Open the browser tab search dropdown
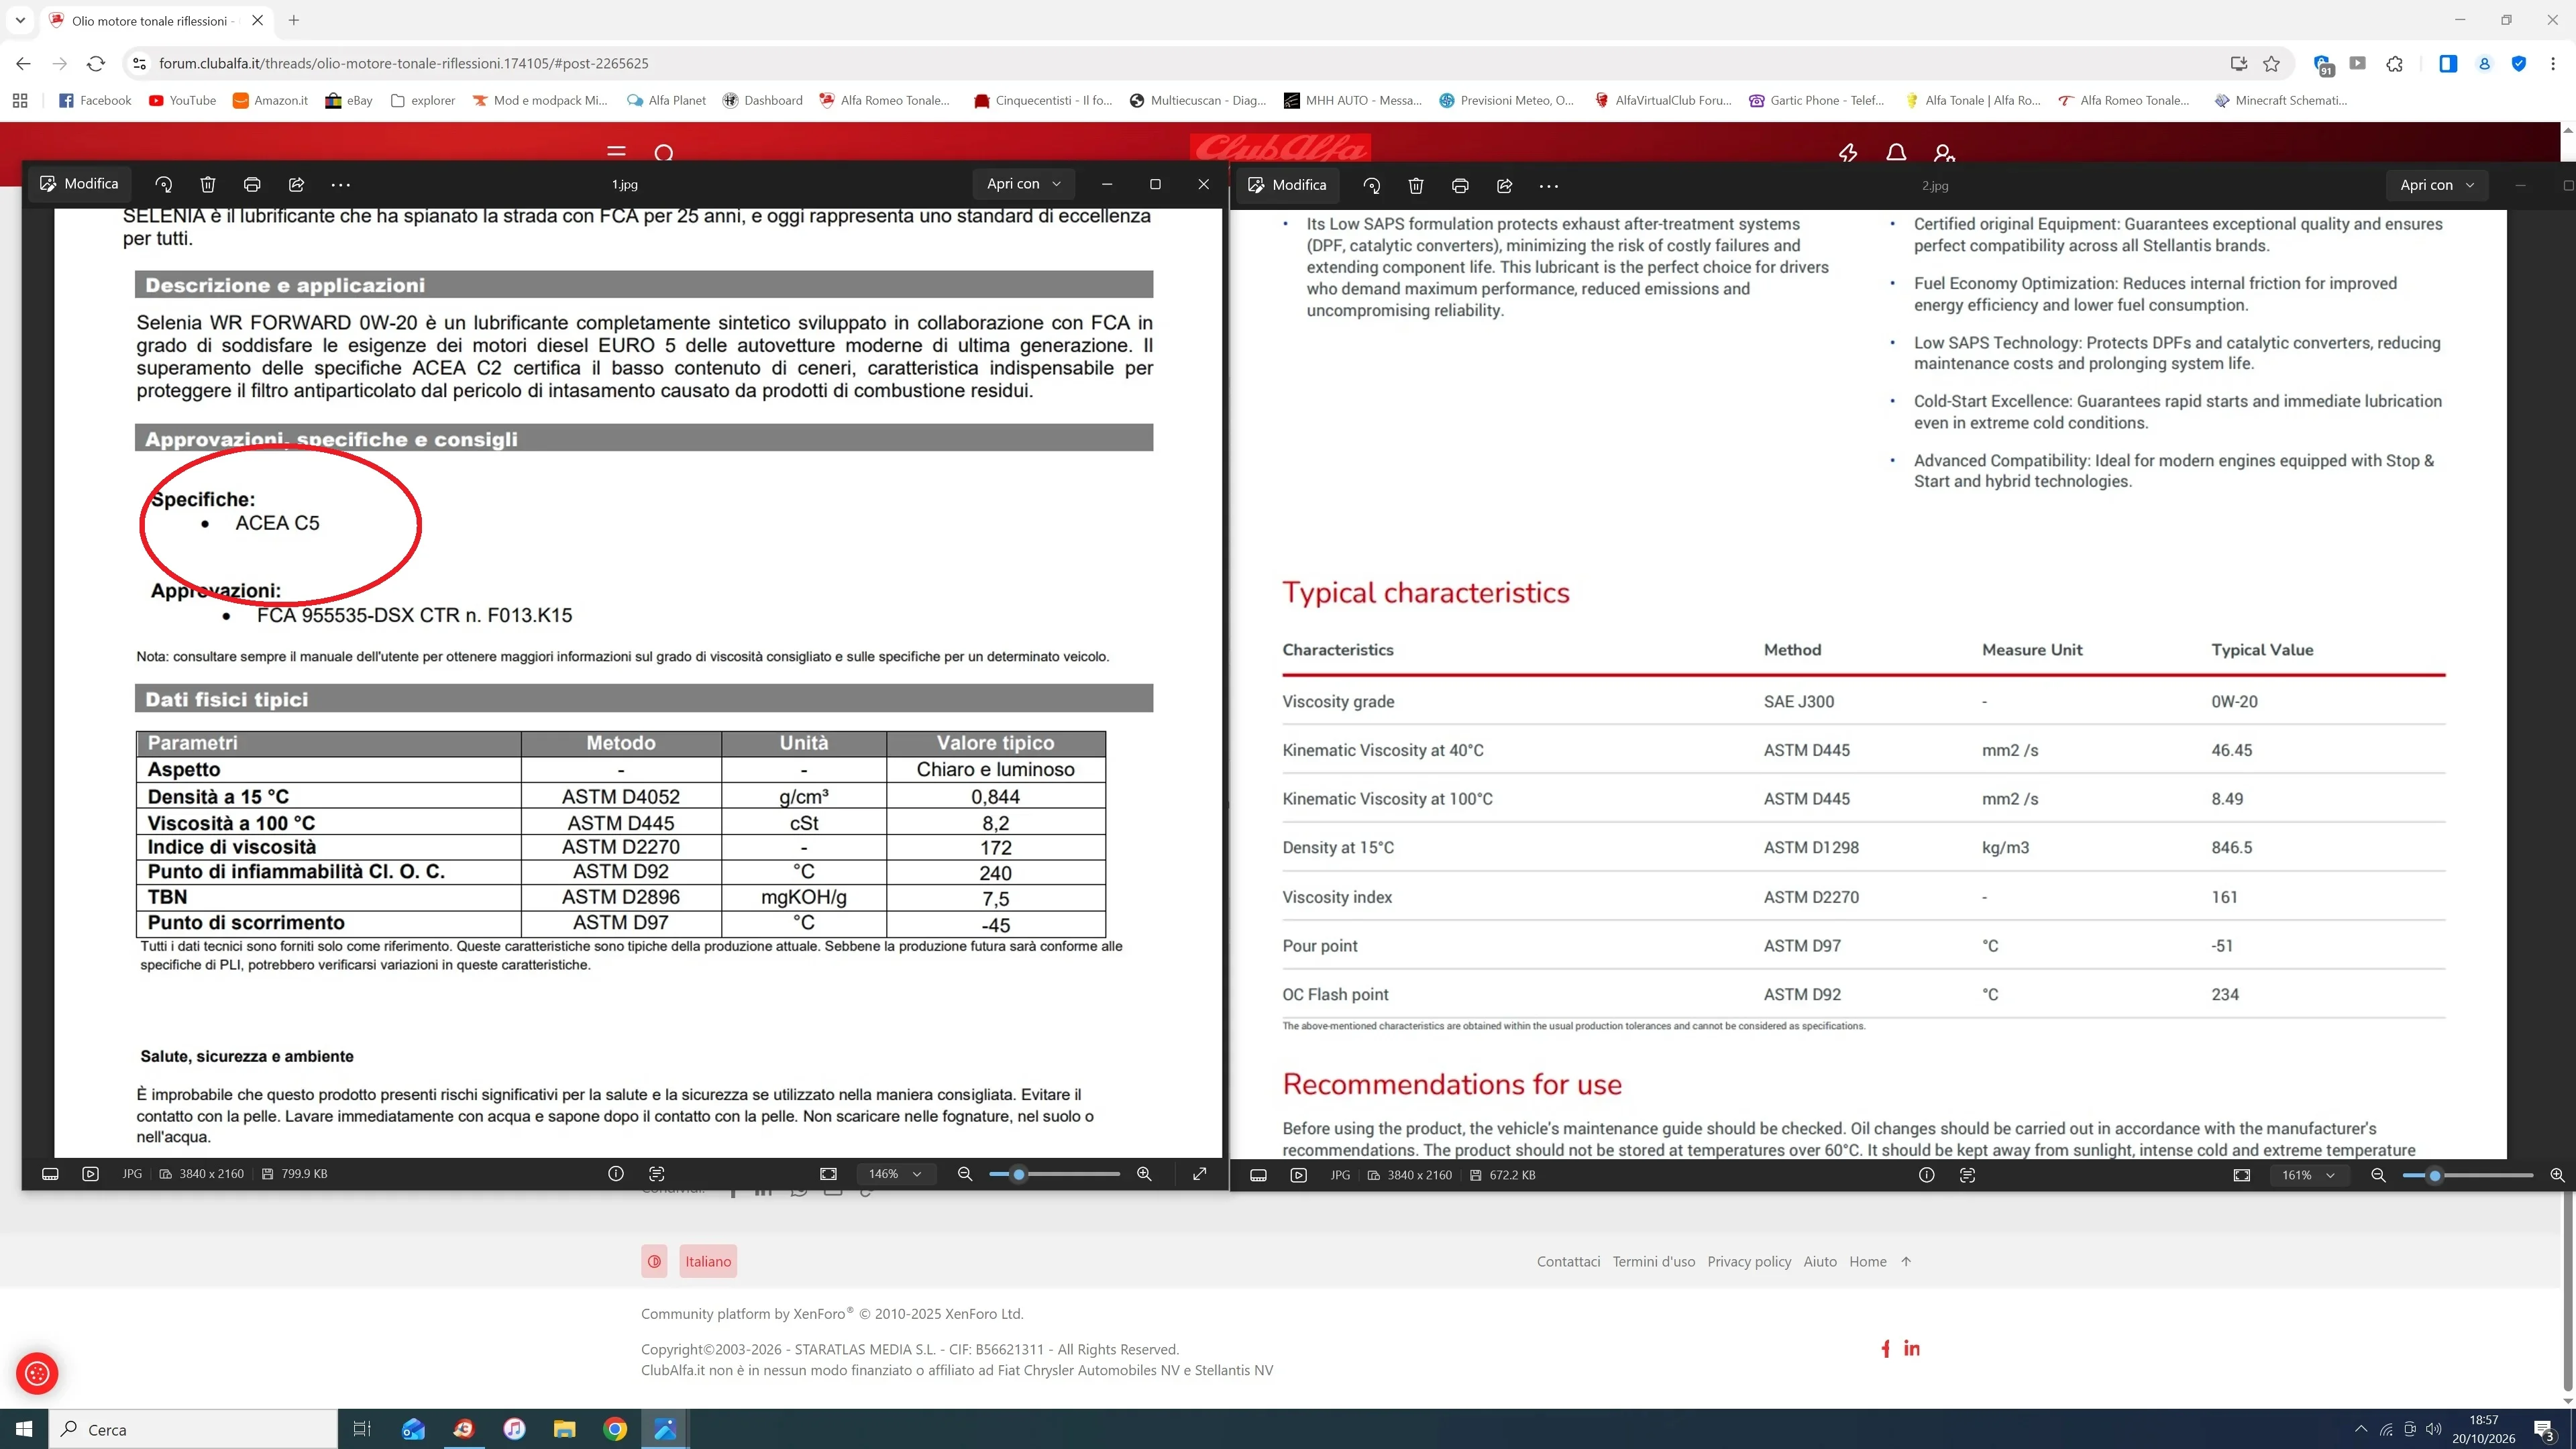Screen dimensions: 2576x1449 point(20,20)
